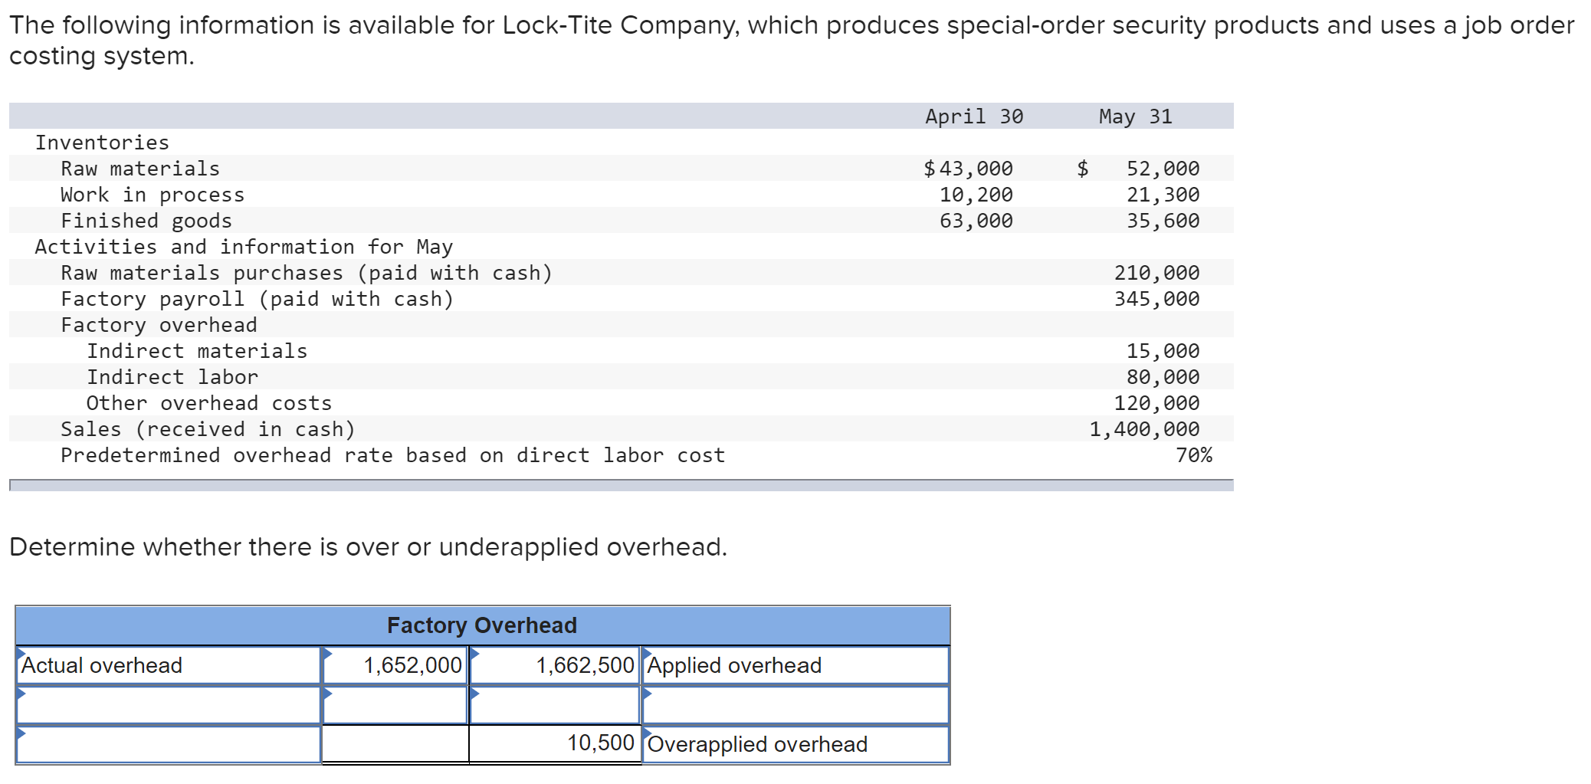Viewport: 1591px width, 784px height.
Task: Click the blank second-row credit amount field
Action: (x=554, y=705)
